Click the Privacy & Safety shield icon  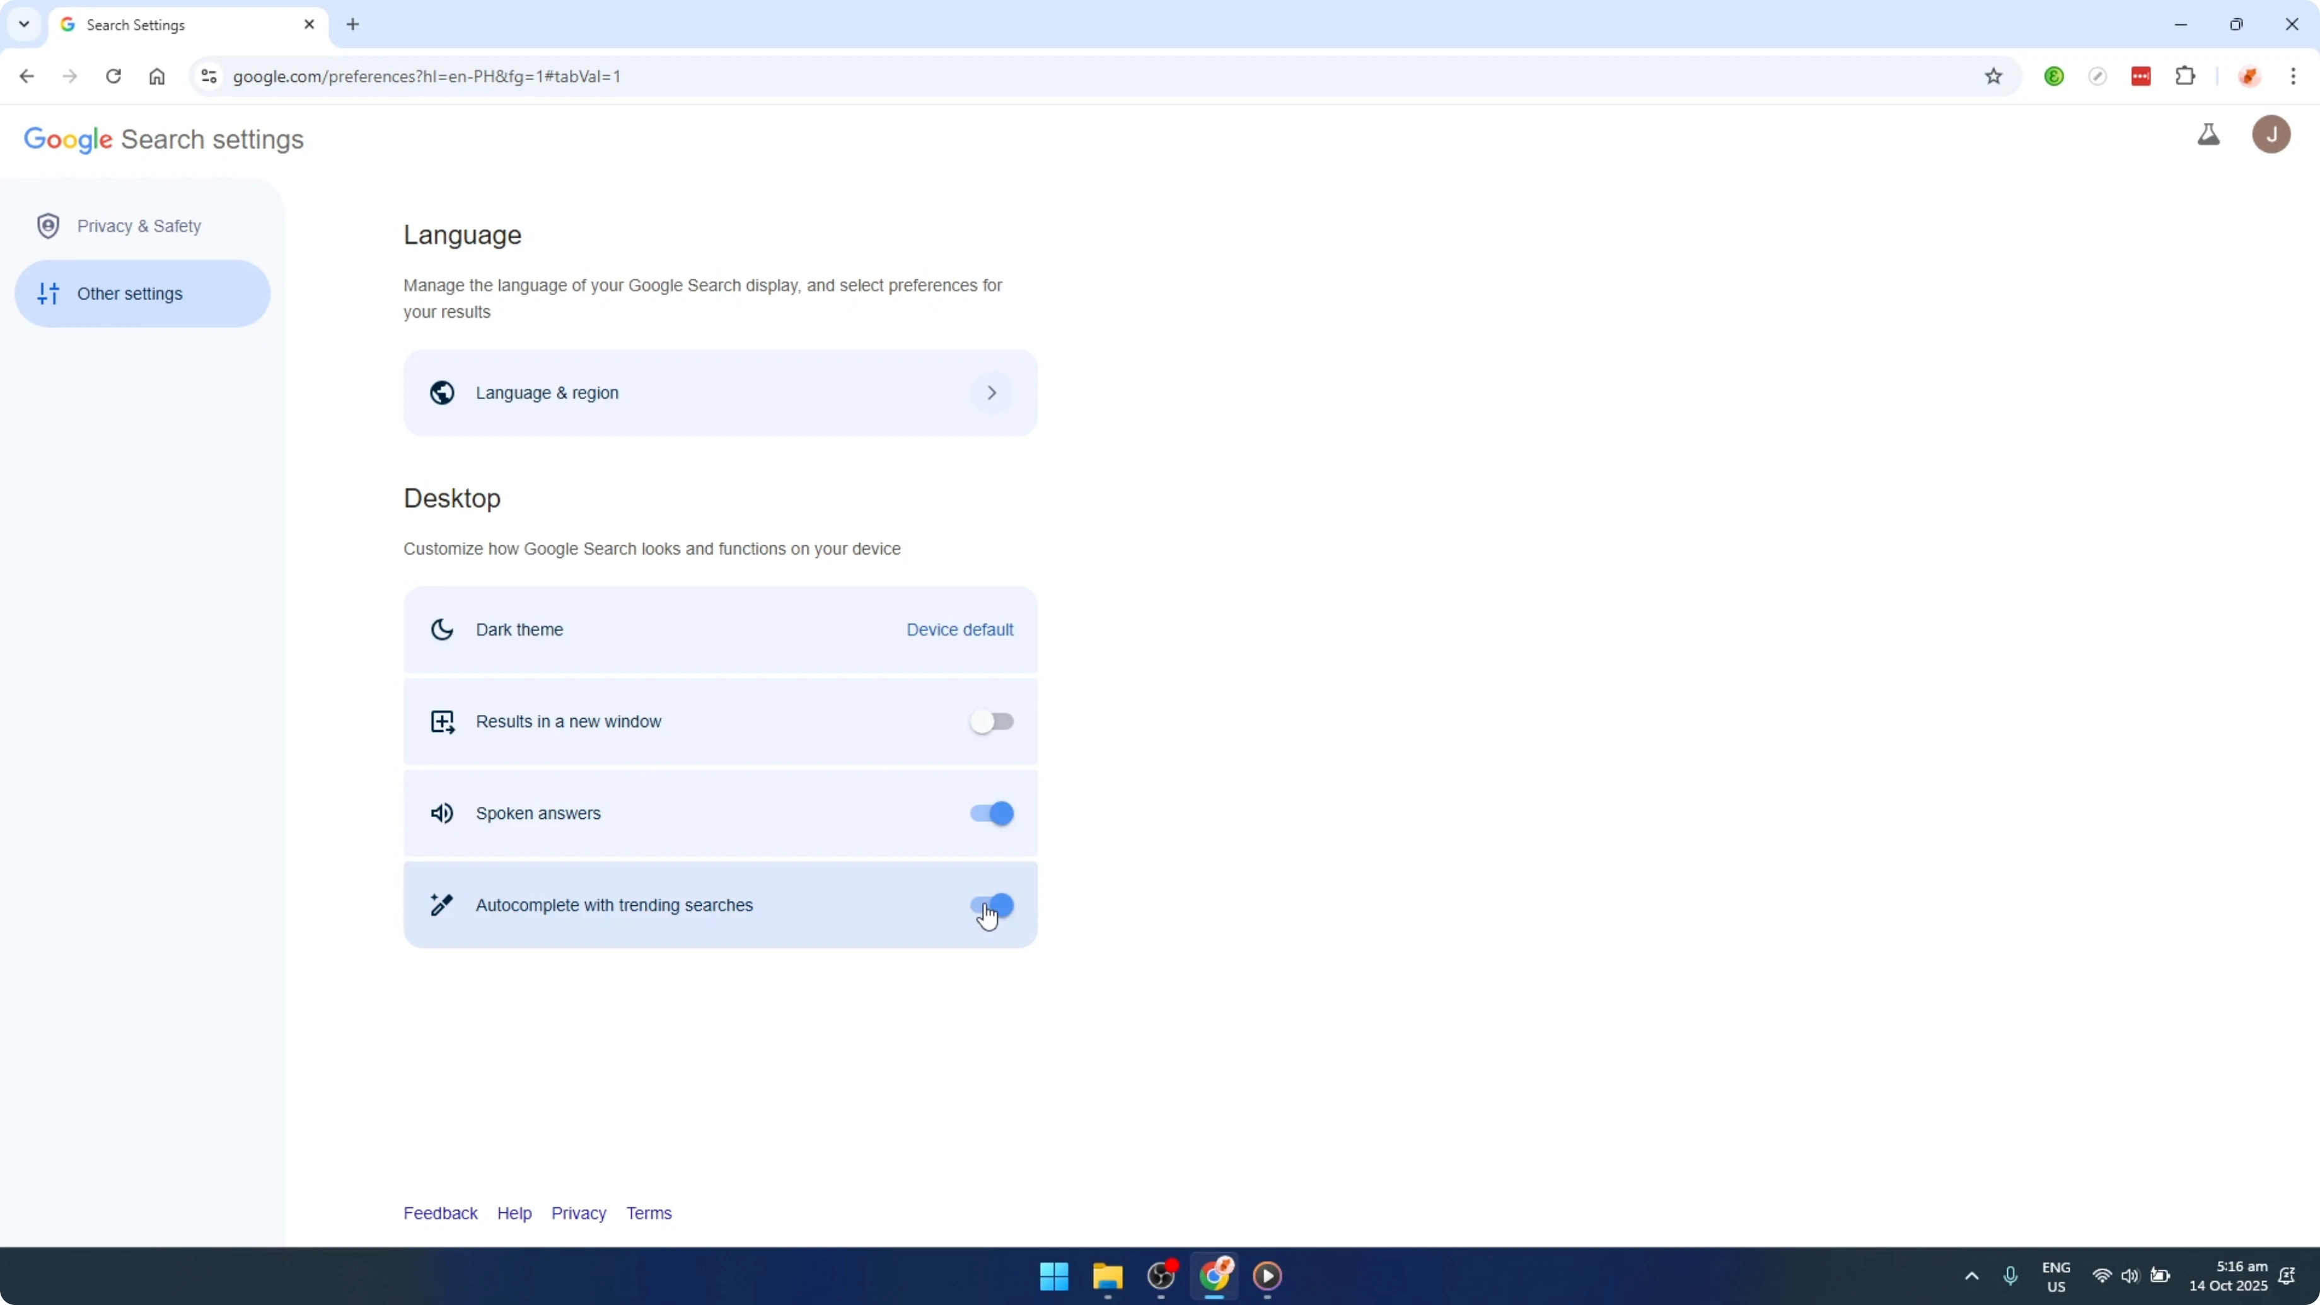pos(49,225)
